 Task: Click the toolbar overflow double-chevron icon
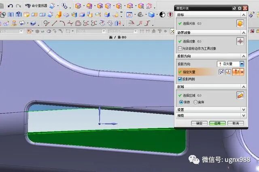click(x=121, y=12)
